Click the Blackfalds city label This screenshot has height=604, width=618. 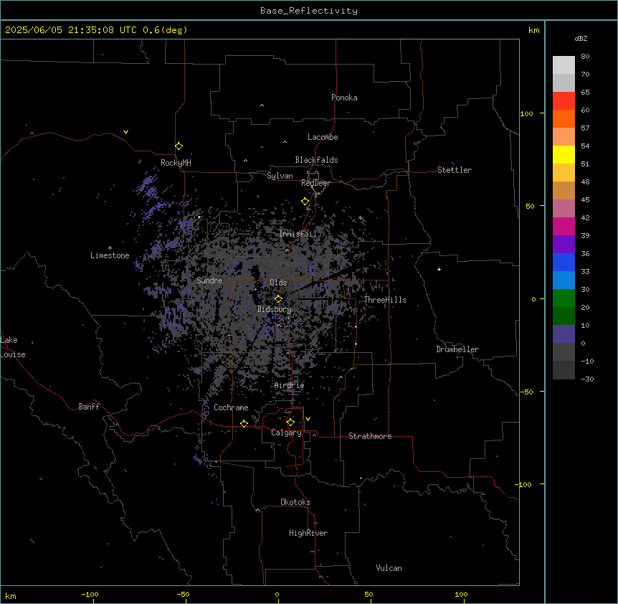(316, 160)
